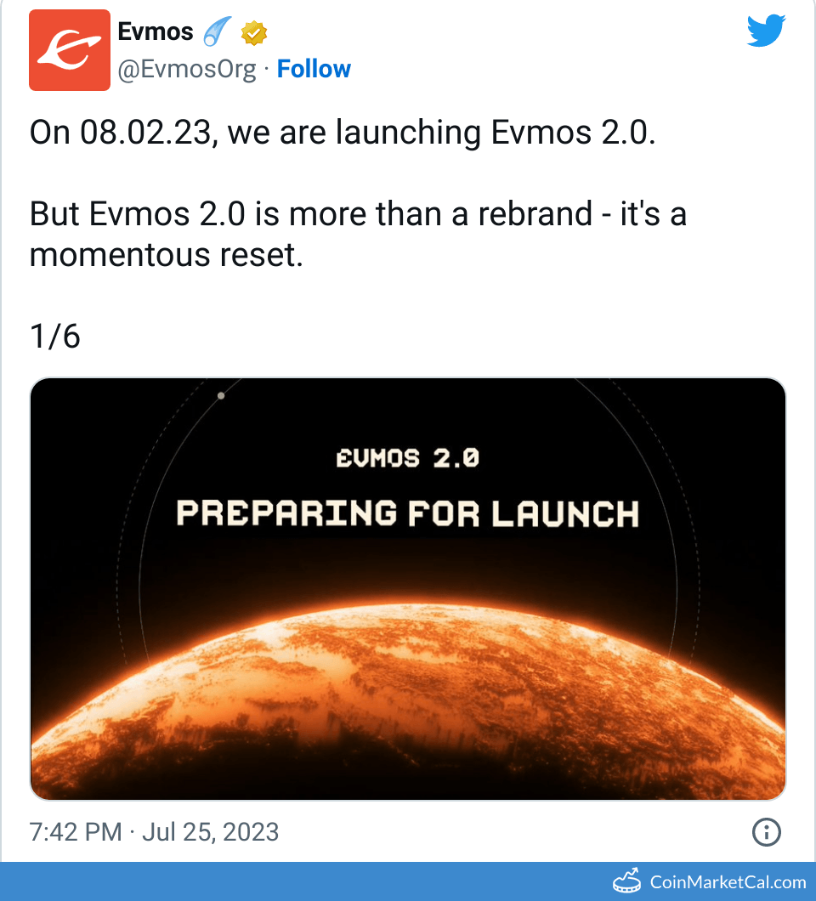This screenshot has width=816, height=901.
Task: Follow the EvmosOrg account
Action: [x=314, y=69]
